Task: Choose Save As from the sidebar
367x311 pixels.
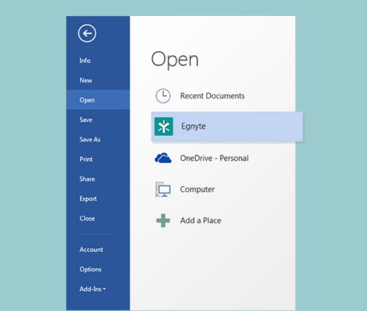Action: pos(90,140)
